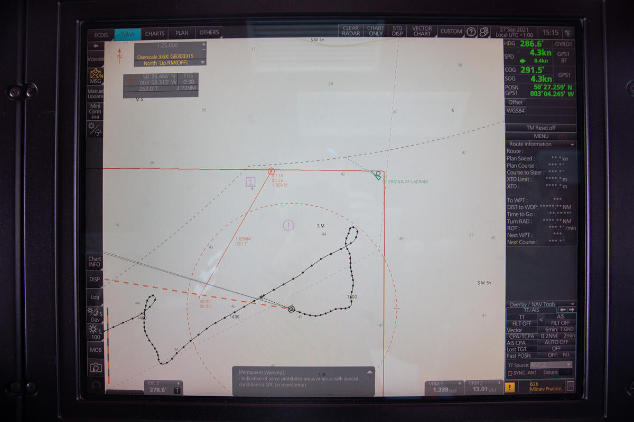
Task: Open the Log sidebar button
Action: click(95, 297)
